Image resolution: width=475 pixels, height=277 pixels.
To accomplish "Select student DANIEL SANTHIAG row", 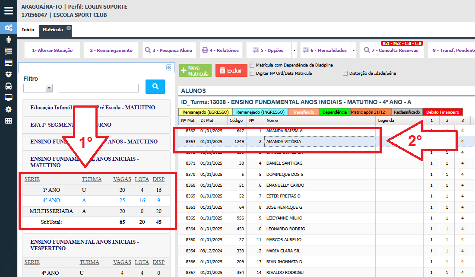I will (x=326, y=163).
